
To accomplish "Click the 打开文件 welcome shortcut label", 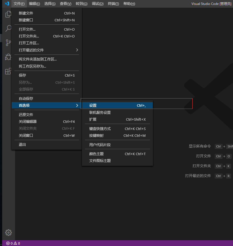I will click(203, 156).
